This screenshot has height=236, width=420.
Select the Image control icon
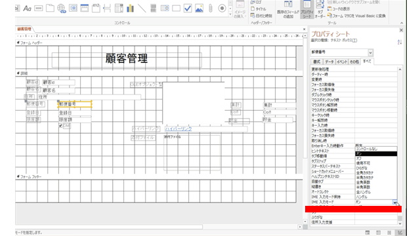(x=199, y=9)
